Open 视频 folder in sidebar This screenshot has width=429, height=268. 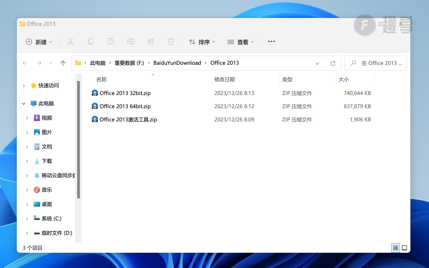click(x=43, y=118)
